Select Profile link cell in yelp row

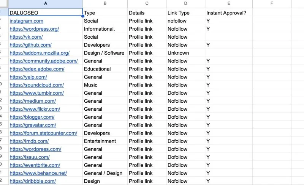click(x=147, y=77)
